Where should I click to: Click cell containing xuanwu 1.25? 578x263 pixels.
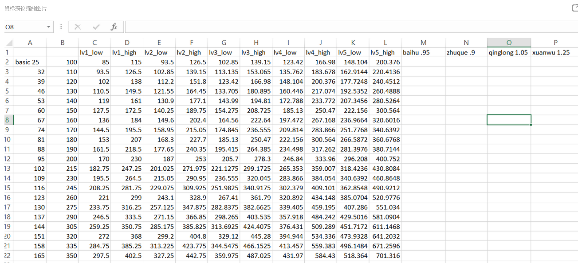tap(554, 52)
